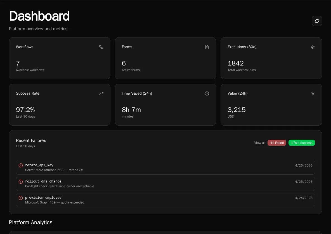This screenshot has width=331, height=234.
Task: Click the 'Active forms' caption
Action: (131, 70)
